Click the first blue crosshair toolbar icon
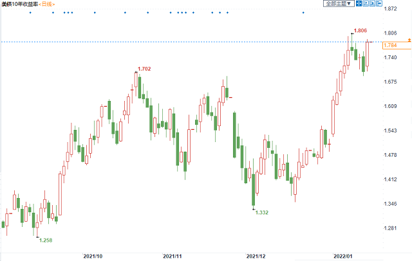Viewport: 412px width, 261px height. [359, 4]
